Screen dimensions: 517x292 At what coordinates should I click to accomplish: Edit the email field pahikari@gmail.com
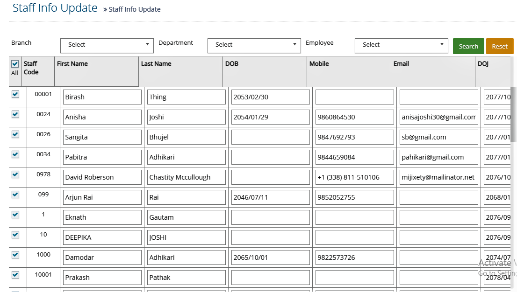tap(438, 157)
